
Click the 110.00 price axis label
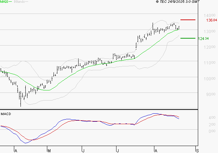(210, 63)
